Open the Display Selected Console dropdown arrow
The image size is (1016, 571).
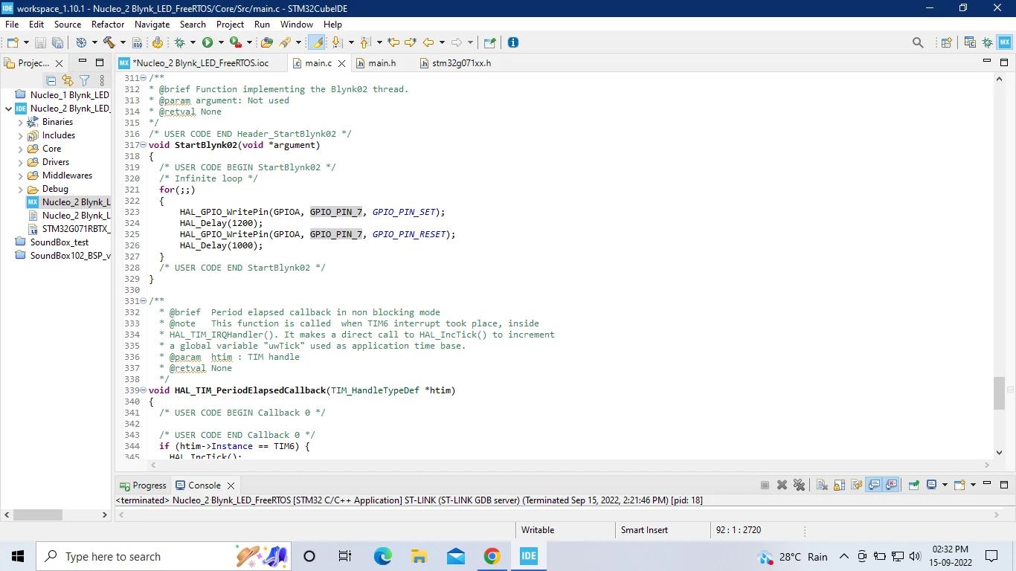945,485
